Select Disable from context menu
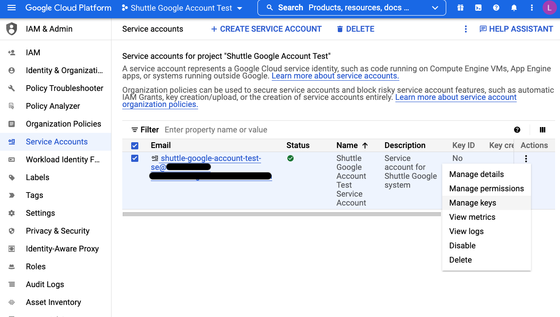 click(486, 246)
